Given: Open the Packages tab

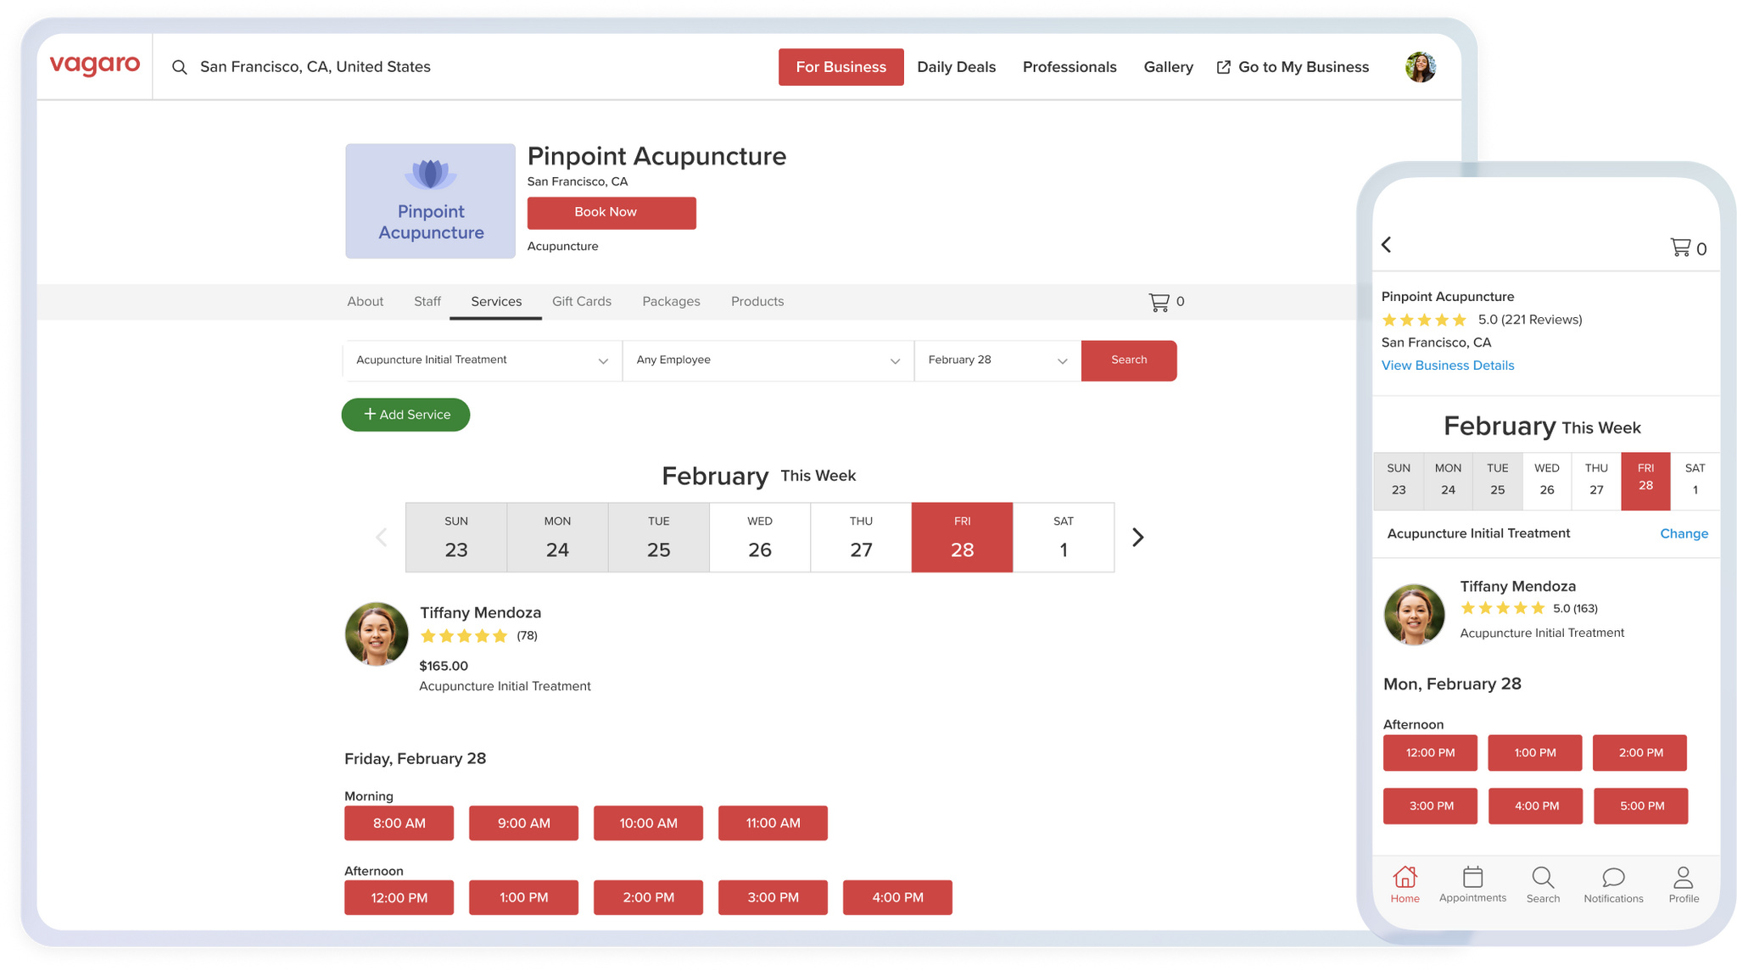Looking at the screenshot, I should (x=671, y=302).
